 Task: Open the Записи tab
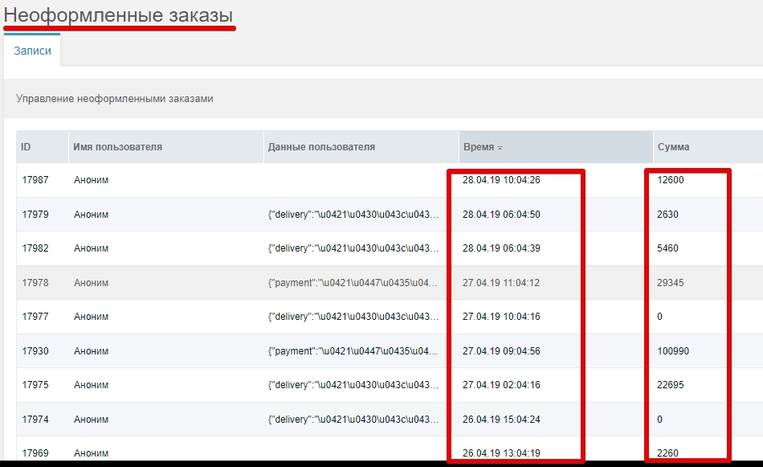32,51
